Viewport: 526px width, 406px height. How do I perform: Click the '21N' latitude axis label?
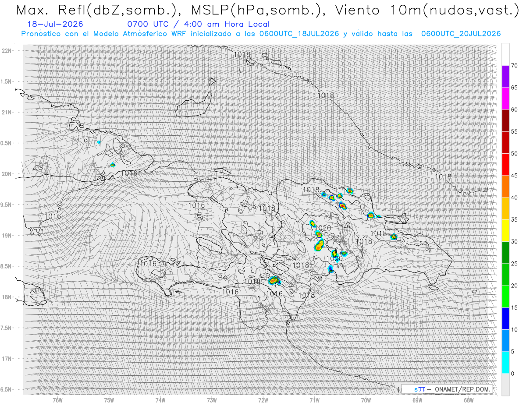tap(7, 112)
